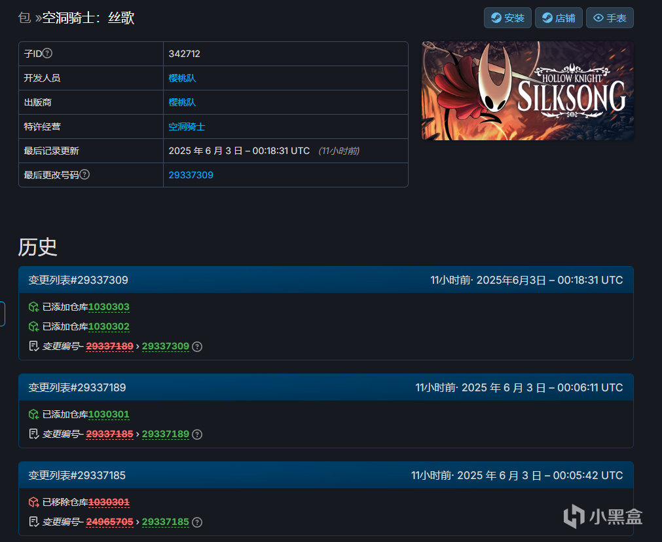The width and height of the screenshot is (662, 542).
Task: Click the 安装 install button
Action: click(x=507, y=18)
